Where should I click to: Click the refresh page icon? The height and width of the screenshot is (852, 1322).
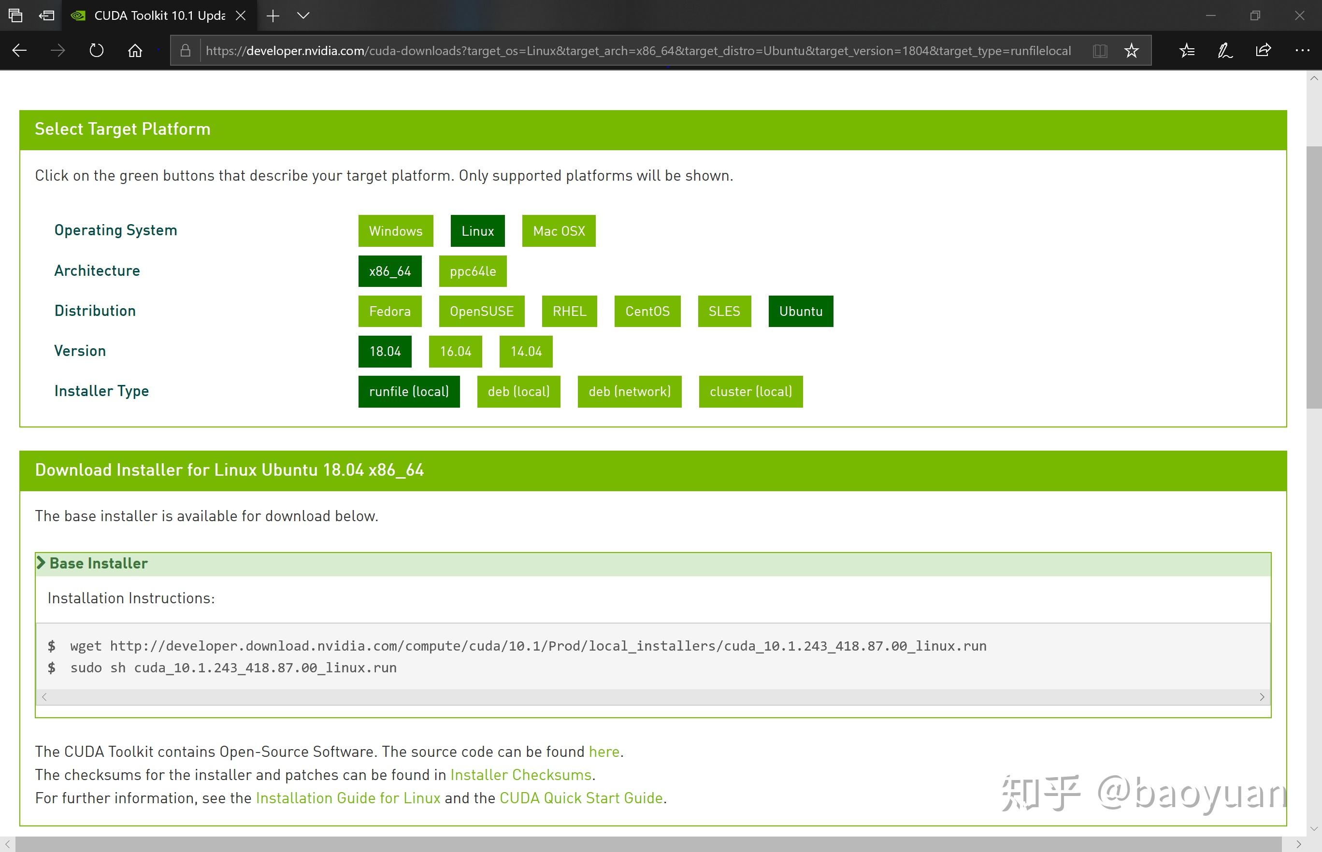tap(96, 51)
